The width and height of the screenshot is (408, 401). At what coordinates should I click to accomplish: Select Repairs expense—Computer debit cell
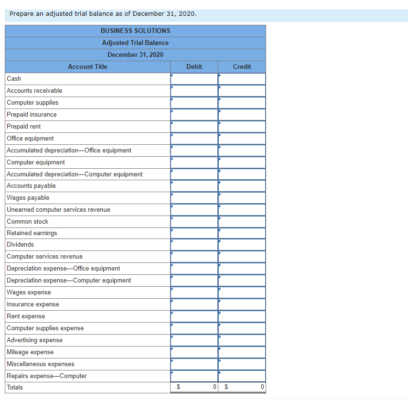click(x=194, y=377)
